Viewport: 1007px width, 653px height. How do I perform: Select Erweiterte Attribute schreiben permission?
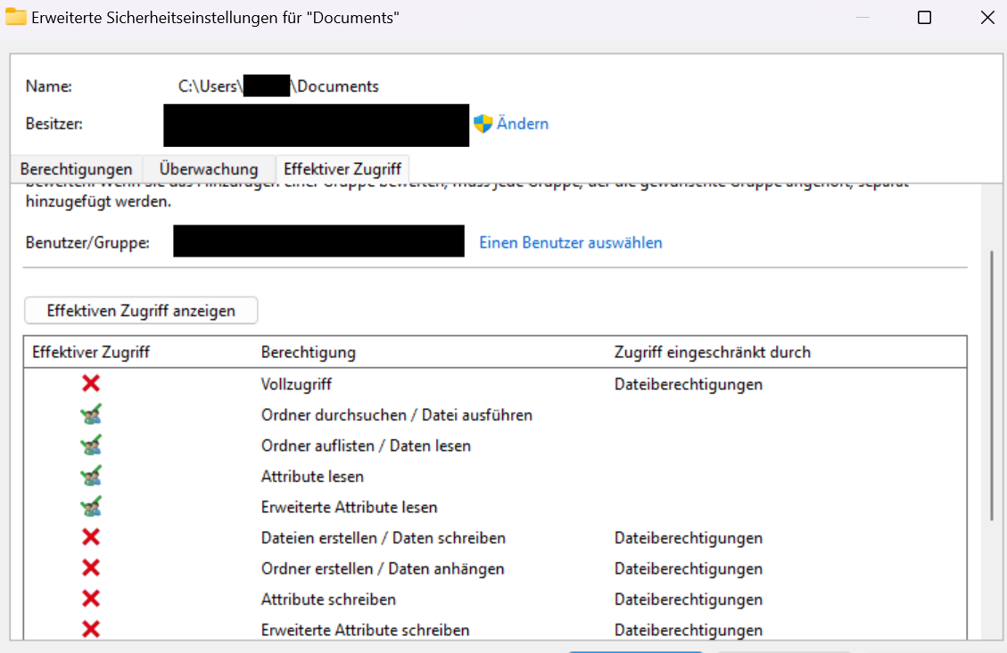click(365, 631)
